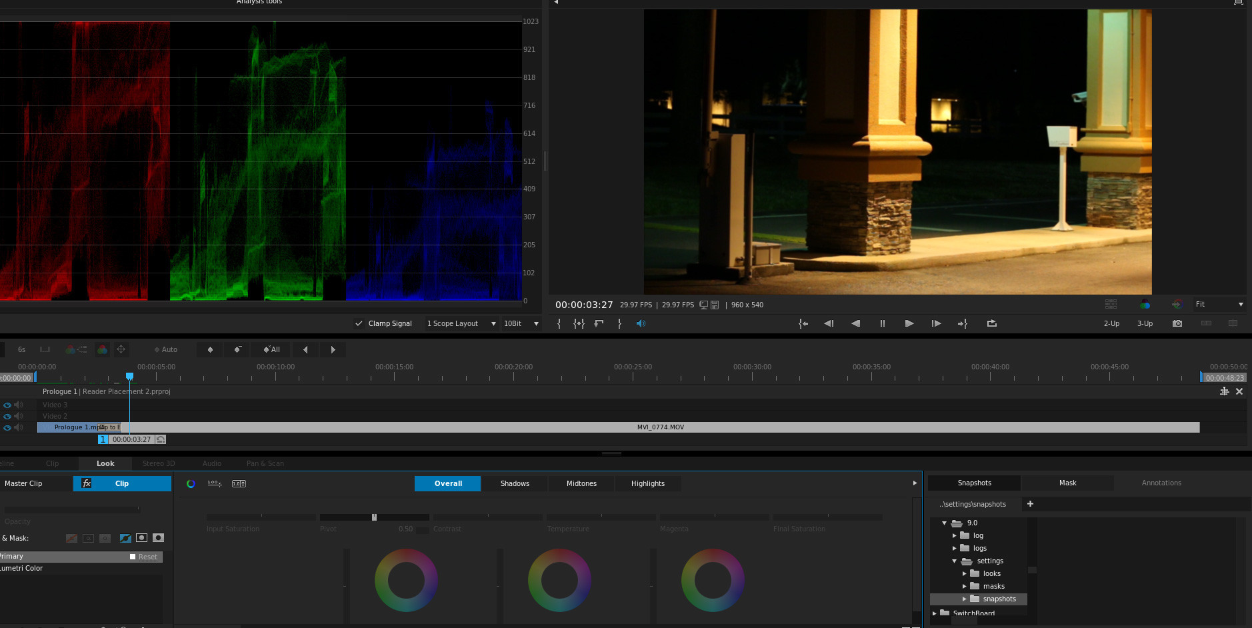
Task: Select the Midtones tonal range tab
Action: point(581,483)
